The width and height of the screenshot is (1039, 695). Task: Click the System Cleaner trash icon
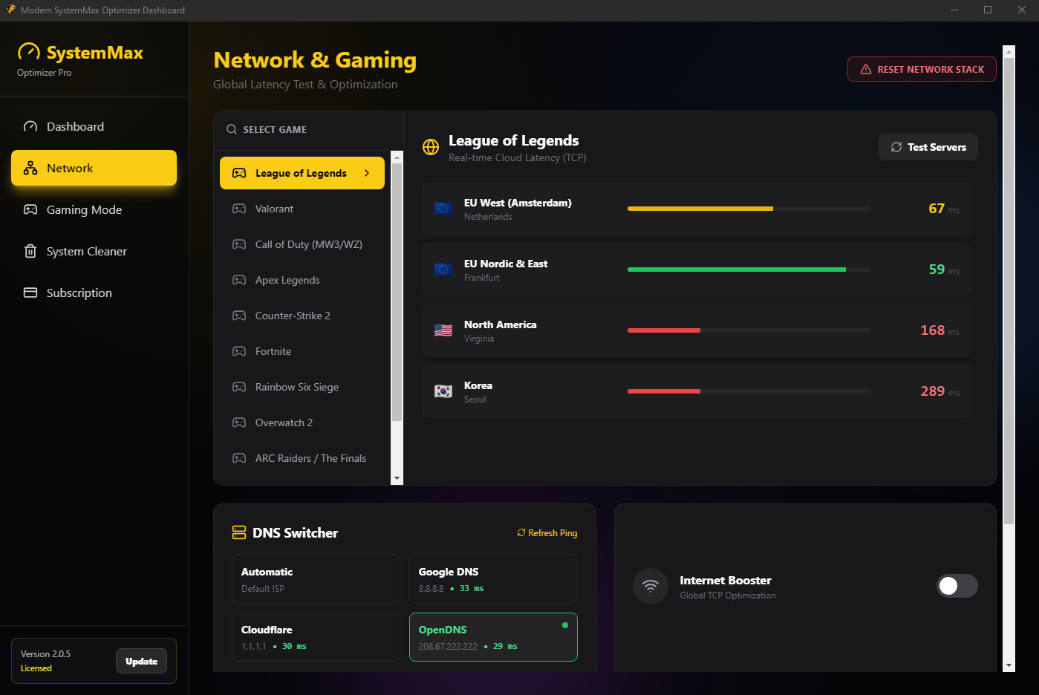30,251
